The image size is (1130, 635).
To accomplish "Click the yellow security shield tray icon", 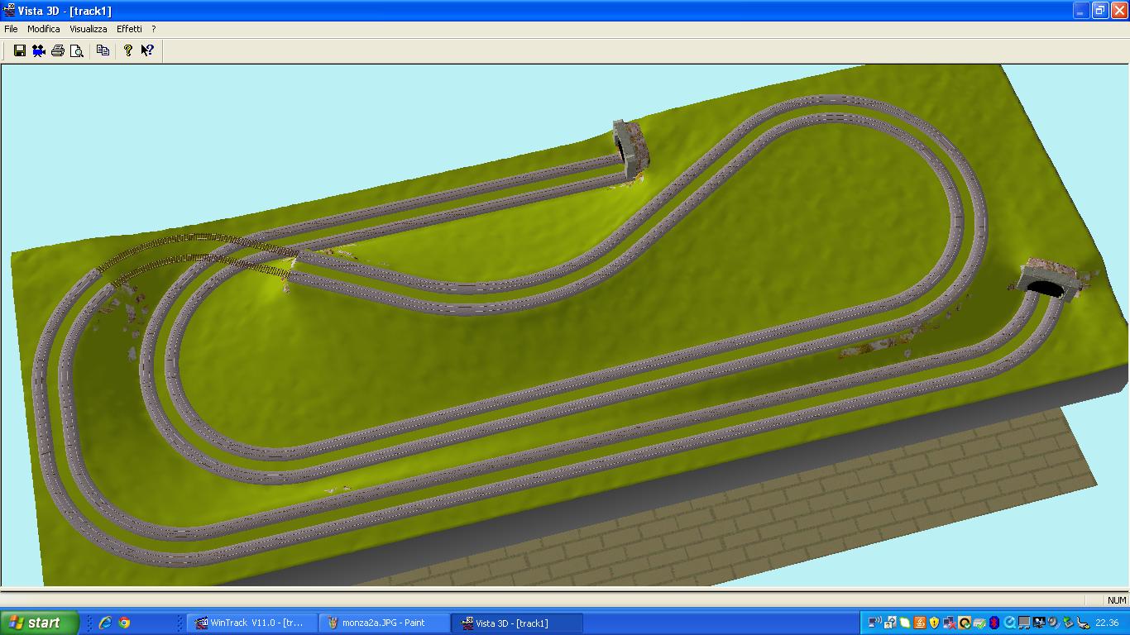I will (x=934, y=623).
